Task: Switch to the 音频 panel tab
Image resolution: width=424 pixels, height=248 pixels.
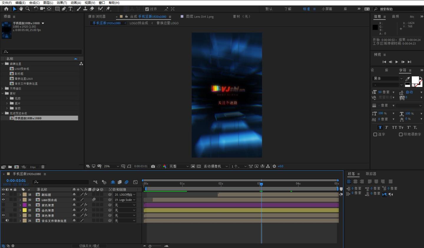Action: point(395,16)
